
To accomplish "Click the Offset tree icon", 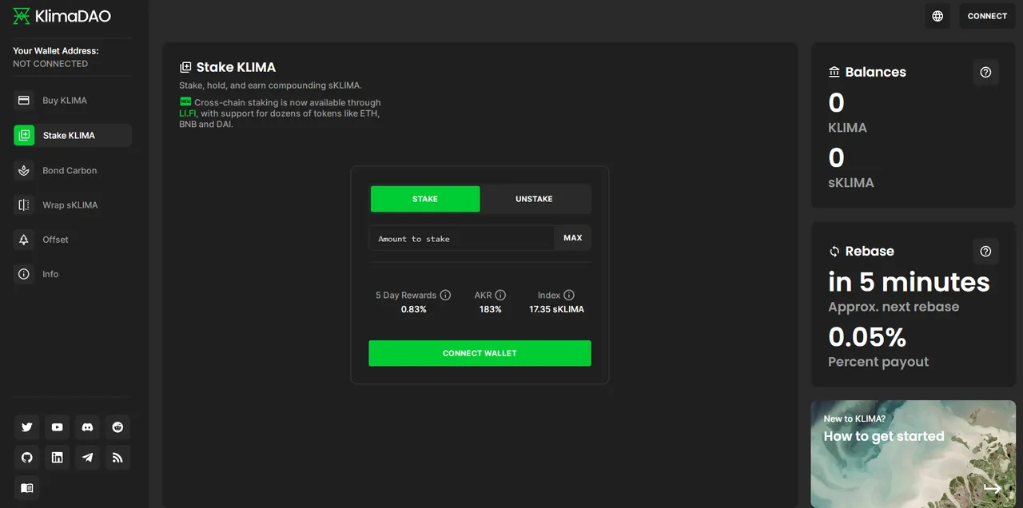I will point(24,240).
